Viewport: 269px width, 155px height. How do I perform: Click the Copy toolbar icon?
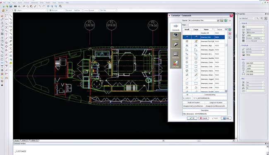click(28, 6)
